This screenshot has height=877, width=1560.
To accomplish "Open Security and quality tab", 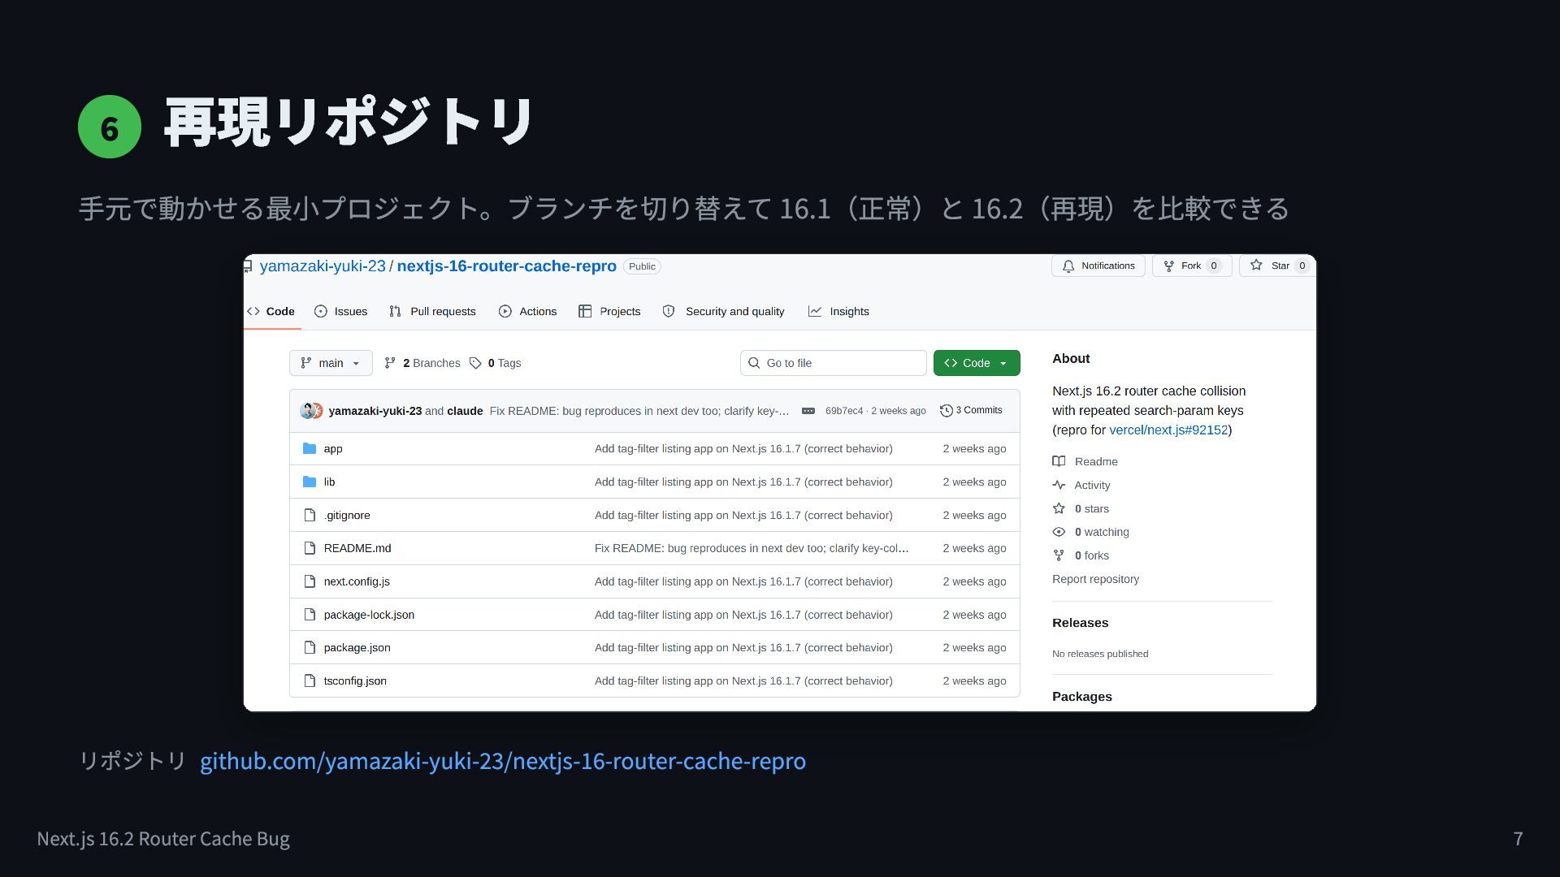I will point(724,311).
